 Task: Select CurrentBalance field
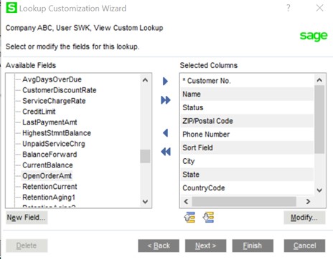point(47,165)
